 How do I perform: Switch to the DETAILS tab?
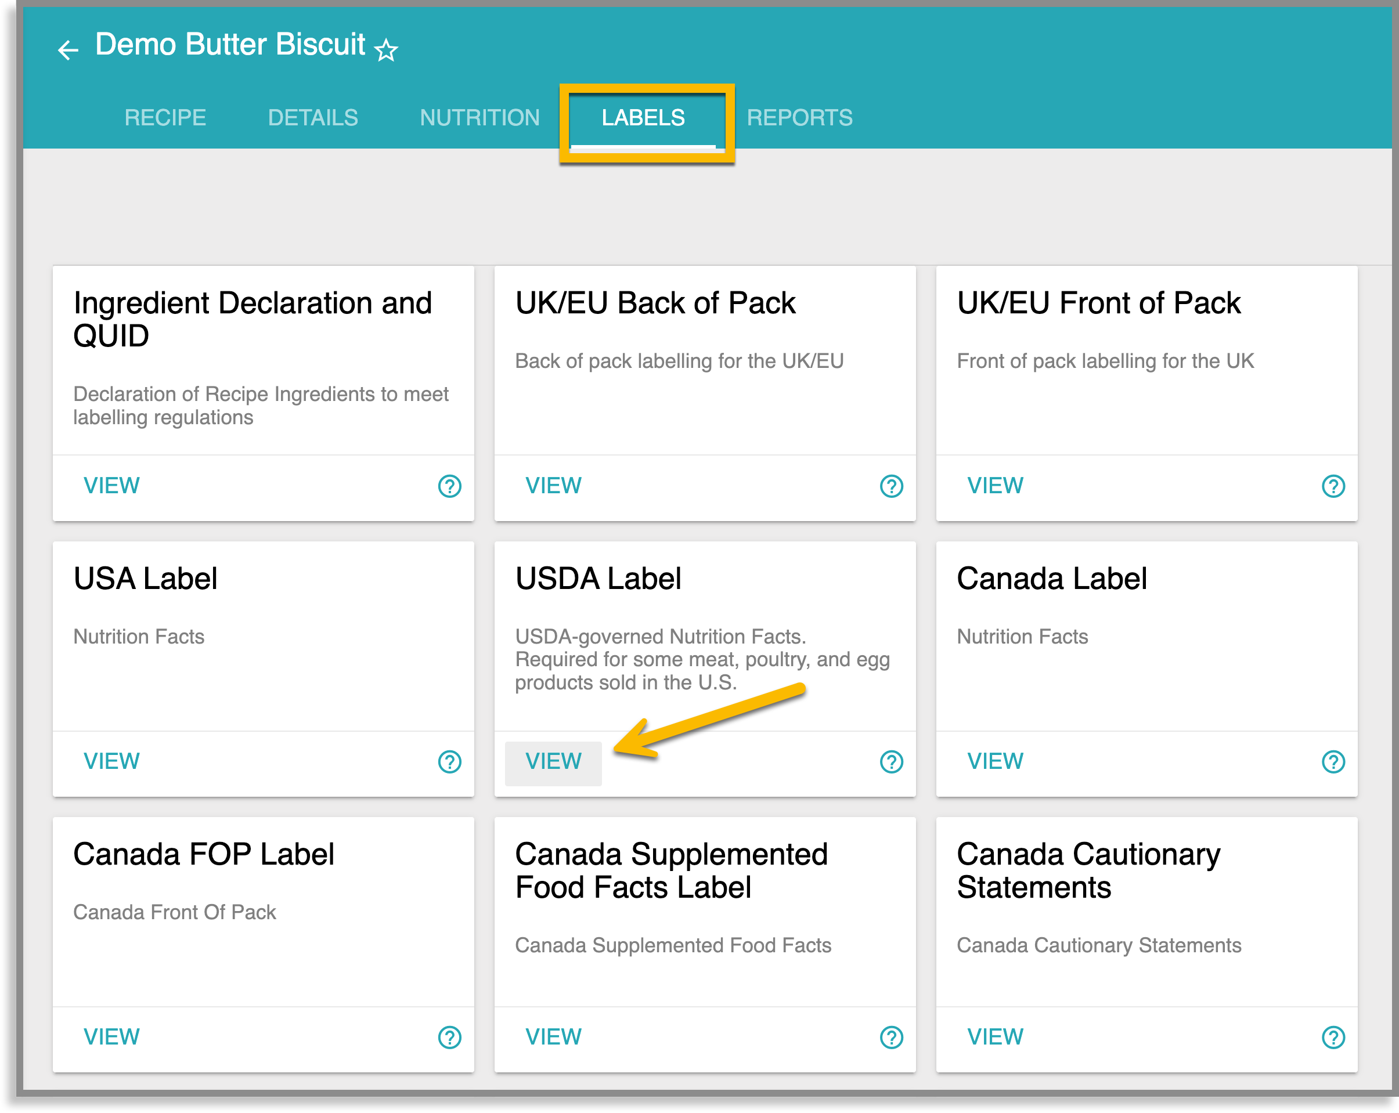pos(313,117)
